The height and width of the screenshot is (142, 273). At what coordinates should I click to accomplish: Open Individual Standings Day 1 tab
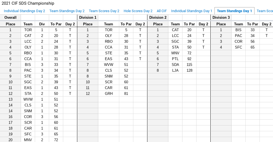click(192, 11)
